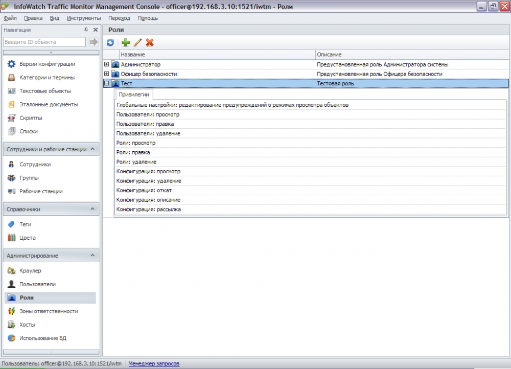Collapse the Тест role row
This screenshot has width=511, height=369.
pyautogui.click(x=107, y=83)
